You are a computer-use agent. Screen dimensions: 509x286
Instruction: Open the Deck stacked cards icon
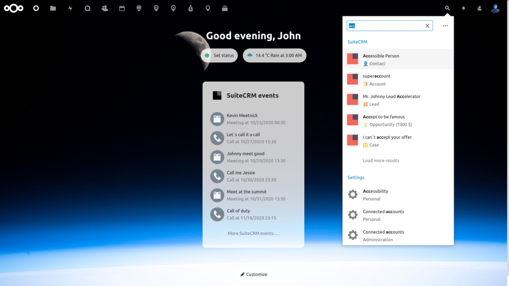coord(225,8)
